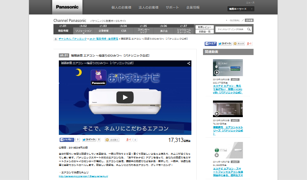This screenshot has height=180, width=307.
Task: Play the おやすみナビ video
Action: (125, 97)
